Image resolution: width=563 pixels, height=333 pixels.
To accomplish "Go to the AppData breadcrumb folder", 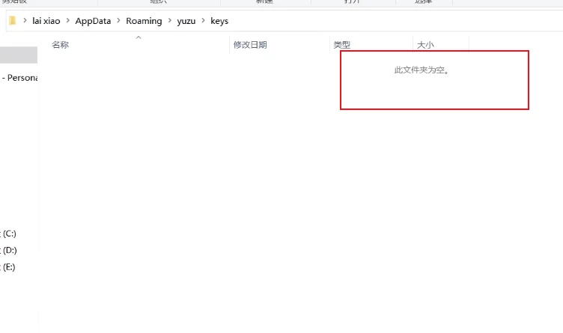I will [x=93, y=21].
